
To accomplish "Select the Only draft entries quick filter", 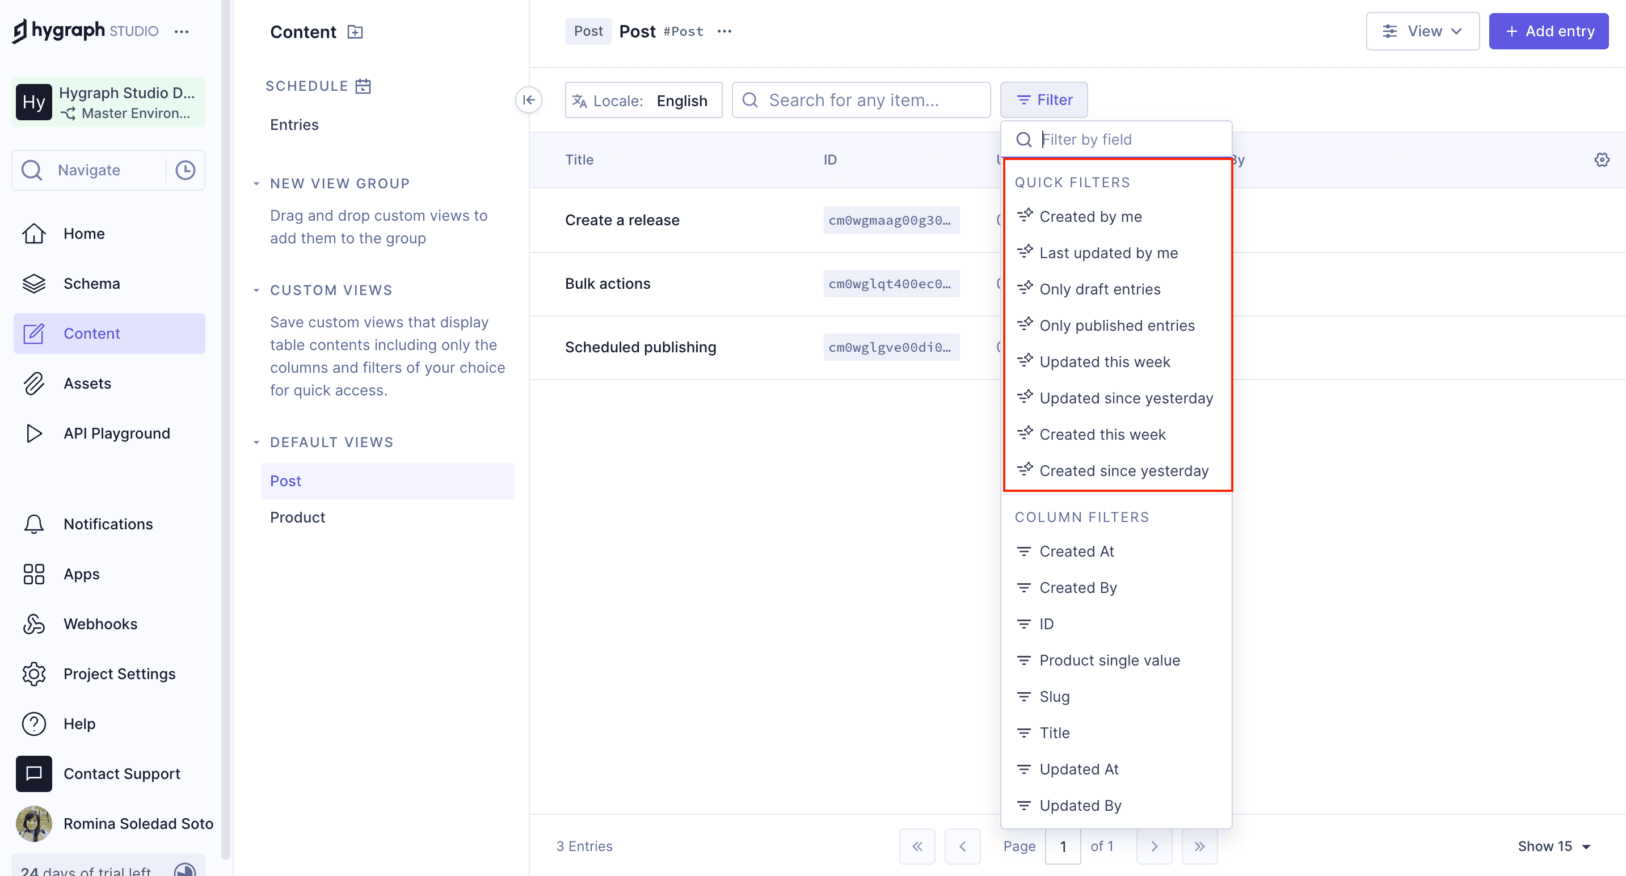I will 1100,289.
